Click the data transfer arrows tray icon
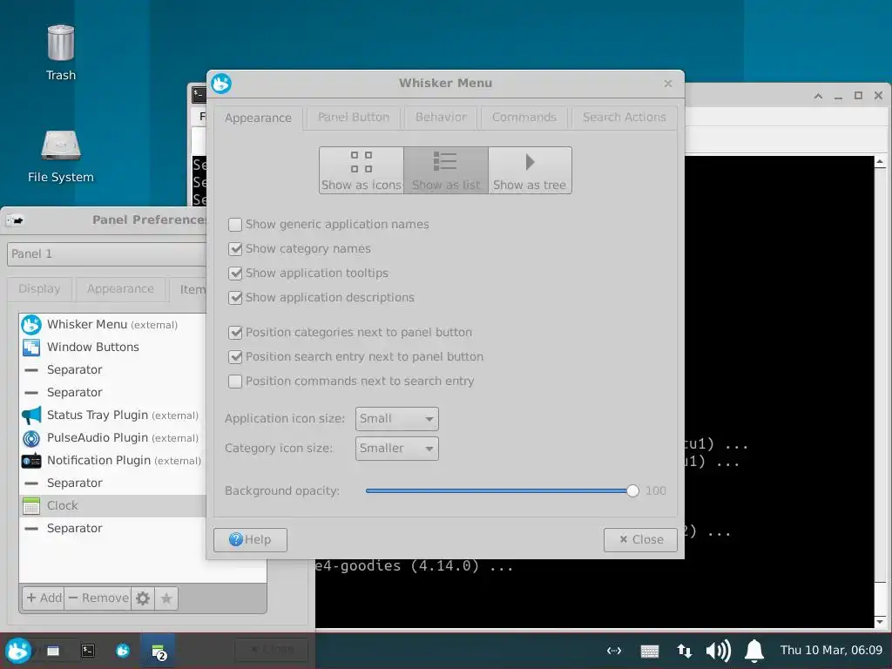 (x=685, y=651)
